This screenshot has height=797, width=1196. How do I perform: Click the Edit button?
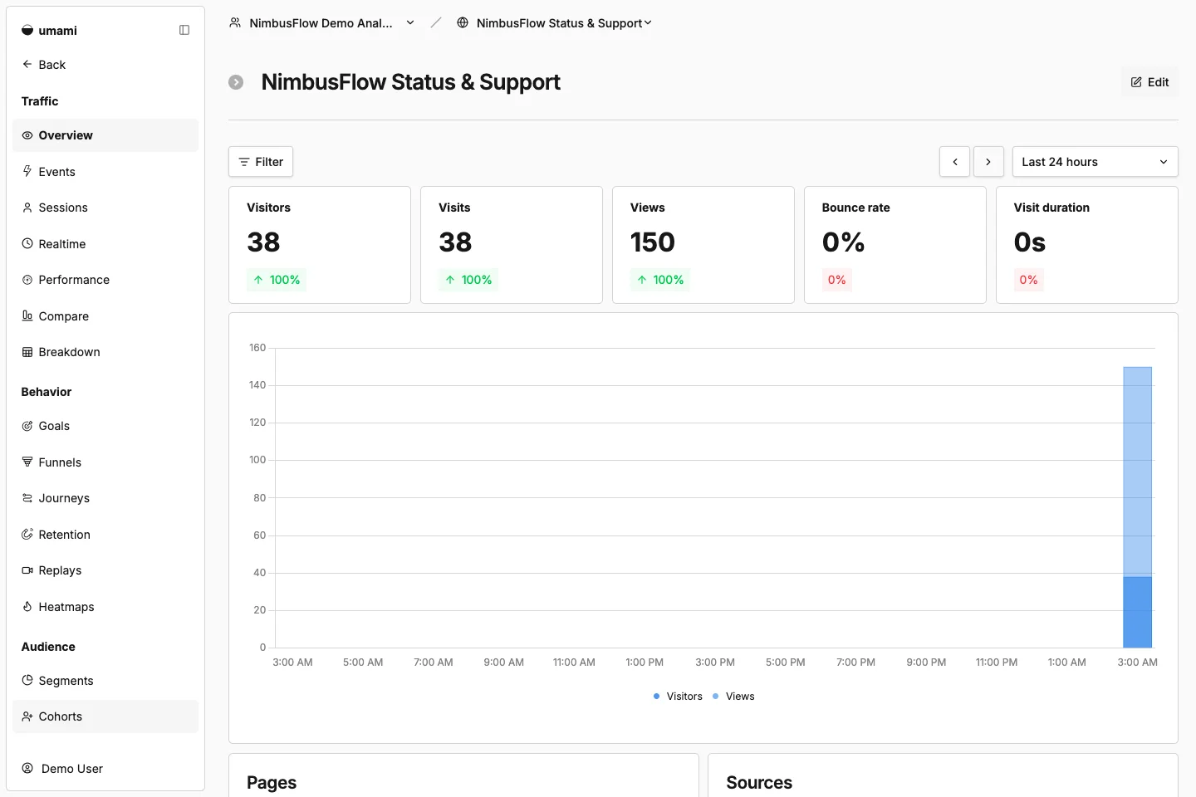tap(1149, 82)
